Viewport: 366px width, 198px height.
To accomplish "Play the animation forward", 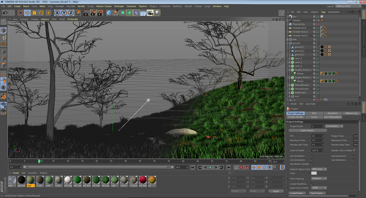I will (211, 167).
